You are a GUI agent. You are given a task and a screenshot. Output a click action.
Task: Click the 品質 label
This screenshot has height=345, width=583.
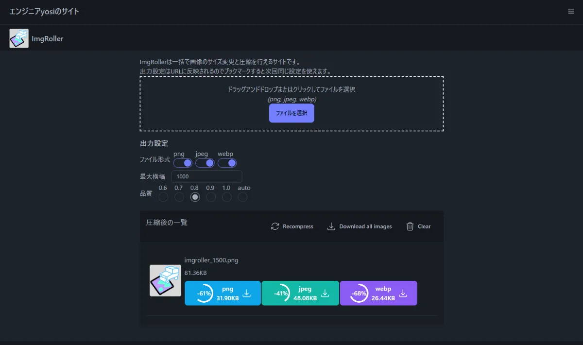tap(146, 193)
